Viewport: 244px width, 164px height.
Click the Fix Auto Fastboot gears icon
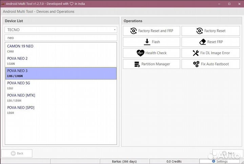coord(196,64)
